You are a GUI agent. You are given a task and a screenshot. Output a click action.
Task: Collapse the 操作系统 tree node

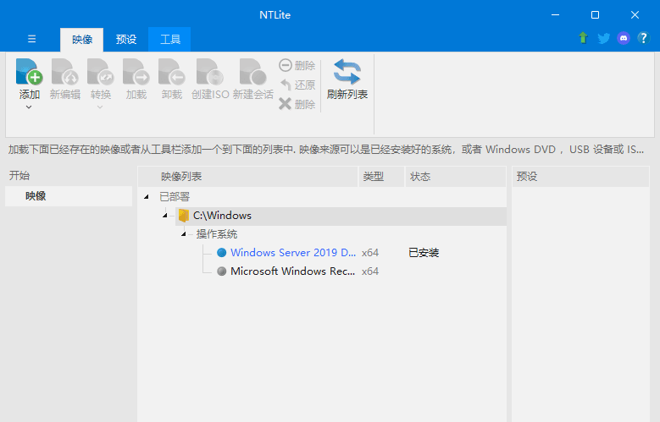[x=183, y=234]
